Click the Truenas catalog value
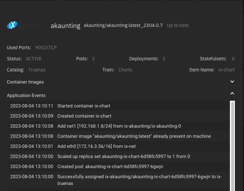This screenshot has width=244, height=191. pyautogui.click(x=37, y=70)
